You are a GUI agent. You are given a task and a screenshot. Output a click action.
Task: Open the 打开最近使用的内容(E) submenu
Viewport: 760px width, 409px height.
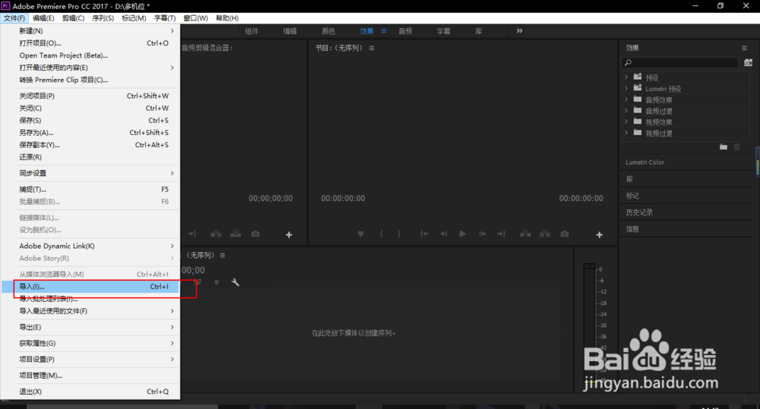(90, 68)
